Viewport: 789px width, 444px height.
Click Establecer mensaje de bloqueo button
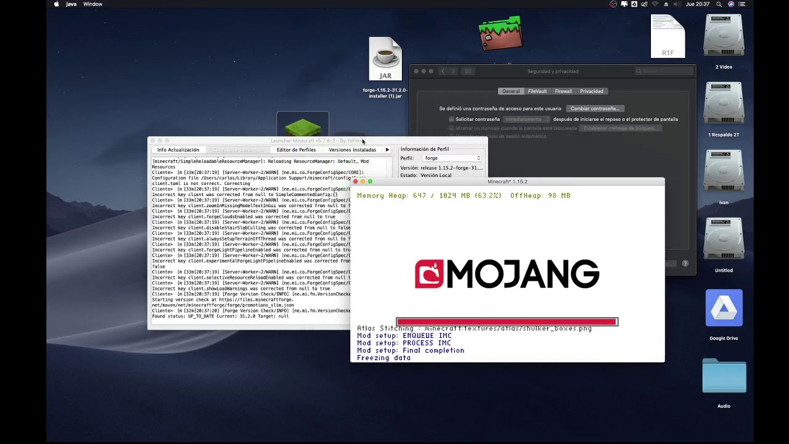click(620, 128)
